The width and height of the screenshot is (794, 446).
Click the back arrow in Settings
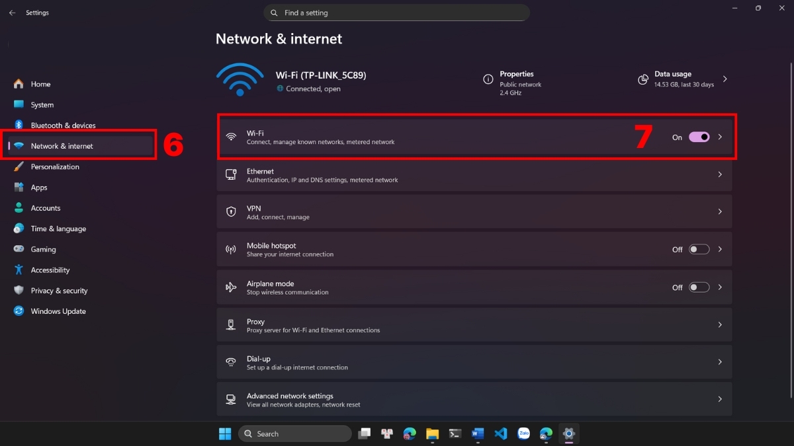tap(12, 13)
